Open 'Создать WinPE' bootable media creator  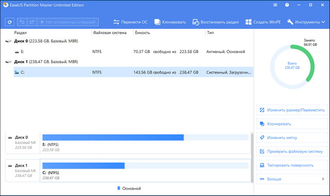point(263,22)
